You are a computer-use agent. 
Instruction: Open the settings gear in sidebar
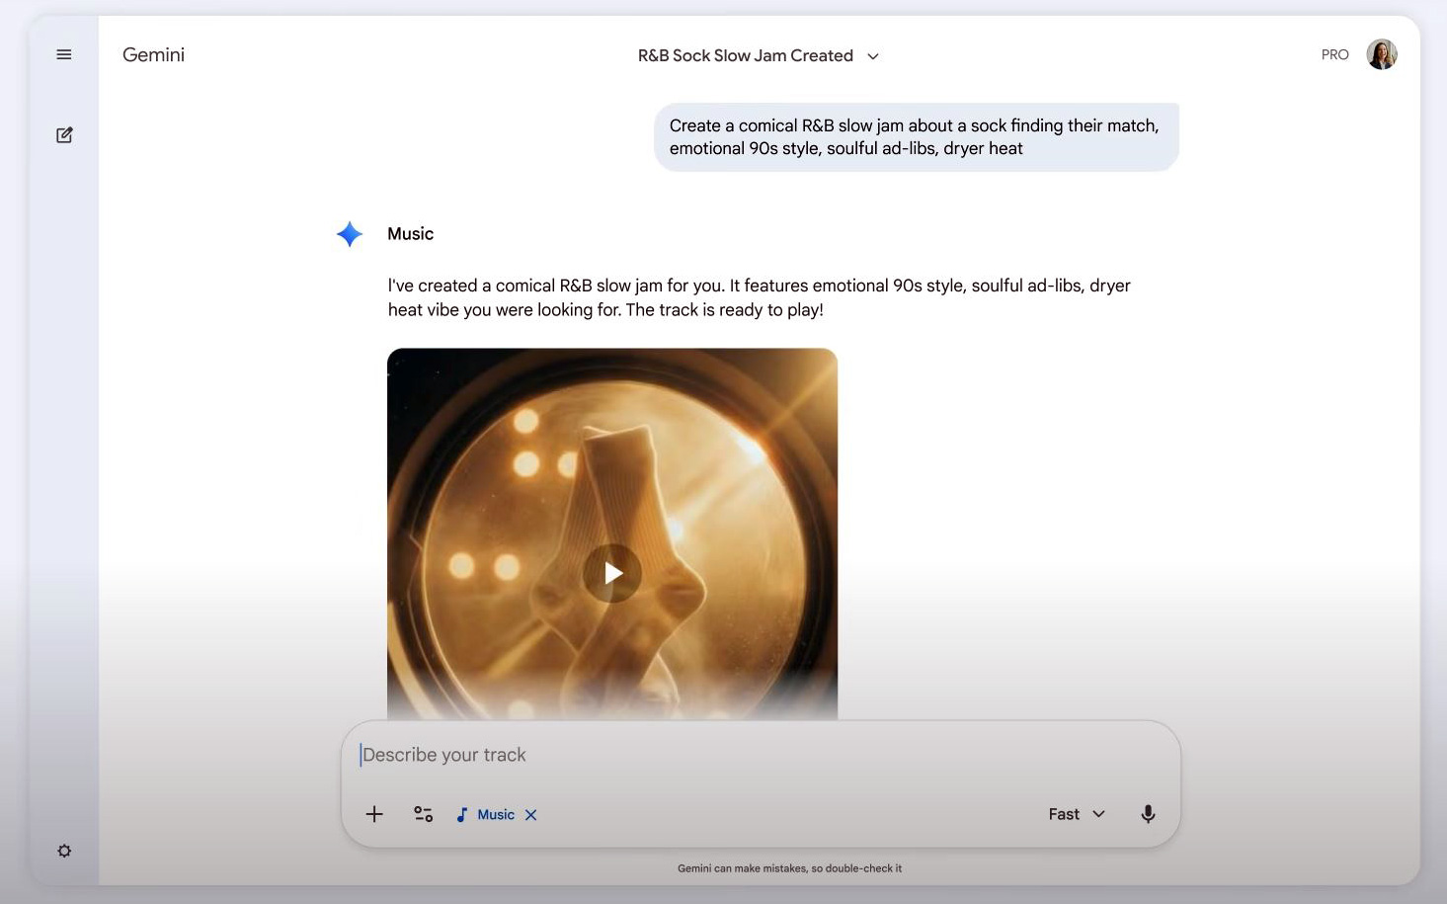pos(64,851)
